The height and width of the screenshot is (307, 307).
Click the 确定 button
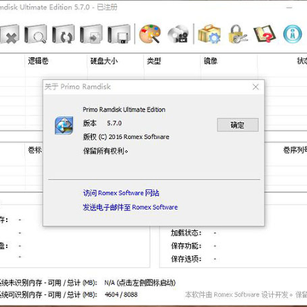click(238, 125)
